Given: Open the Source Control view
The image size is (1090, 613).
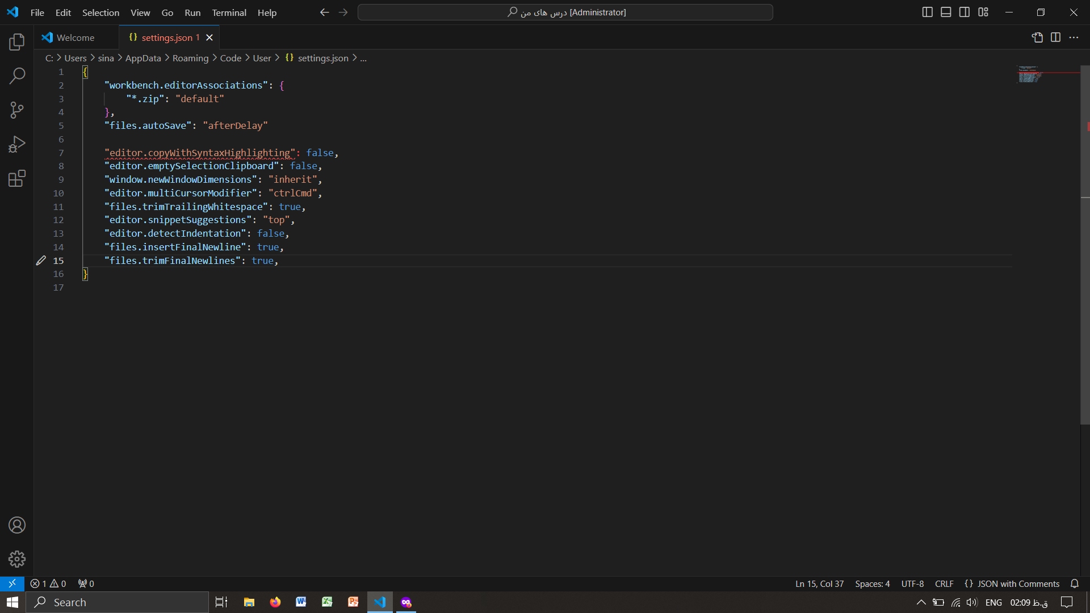Looking at the screenshot, I should pos(17,110).
